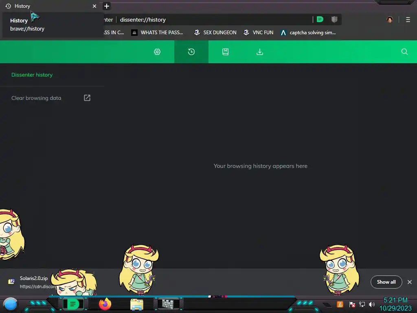The height and width of the screenshot is (313, 417).
Task: Click Show all downloads button
Action: tap(386, 282)
